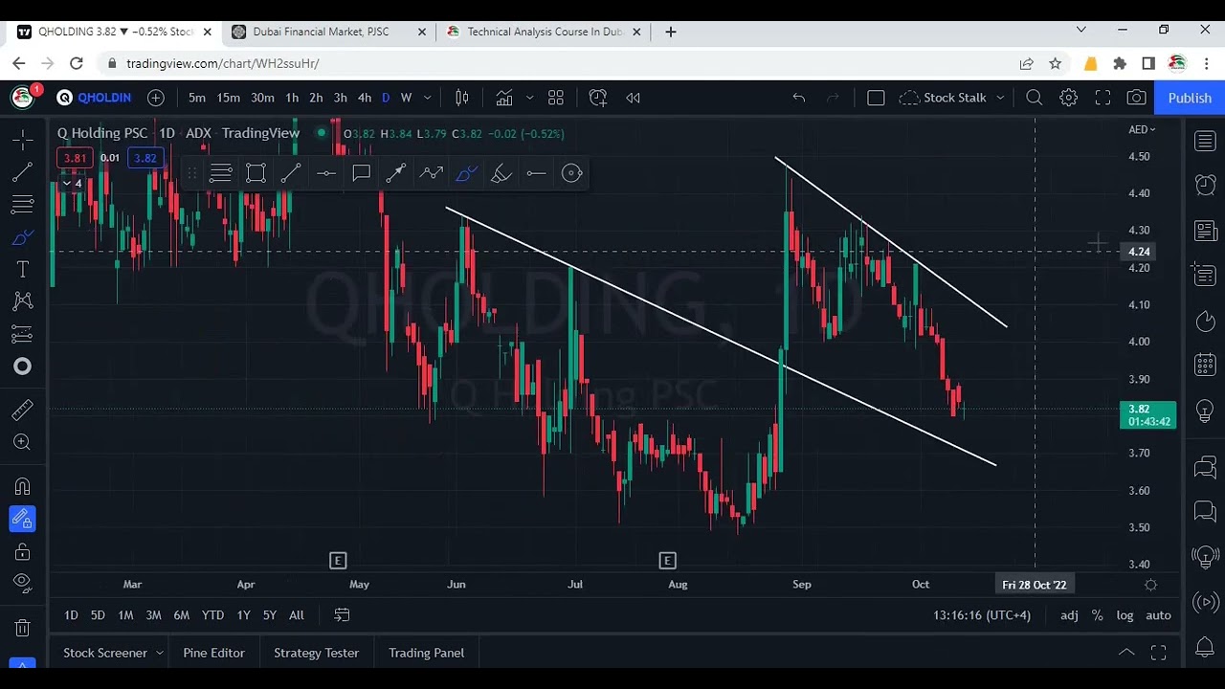This screenshot has height=689, width=1225.
Task: Hide all drawings with eye icon
Action: [x=23, y=584]
